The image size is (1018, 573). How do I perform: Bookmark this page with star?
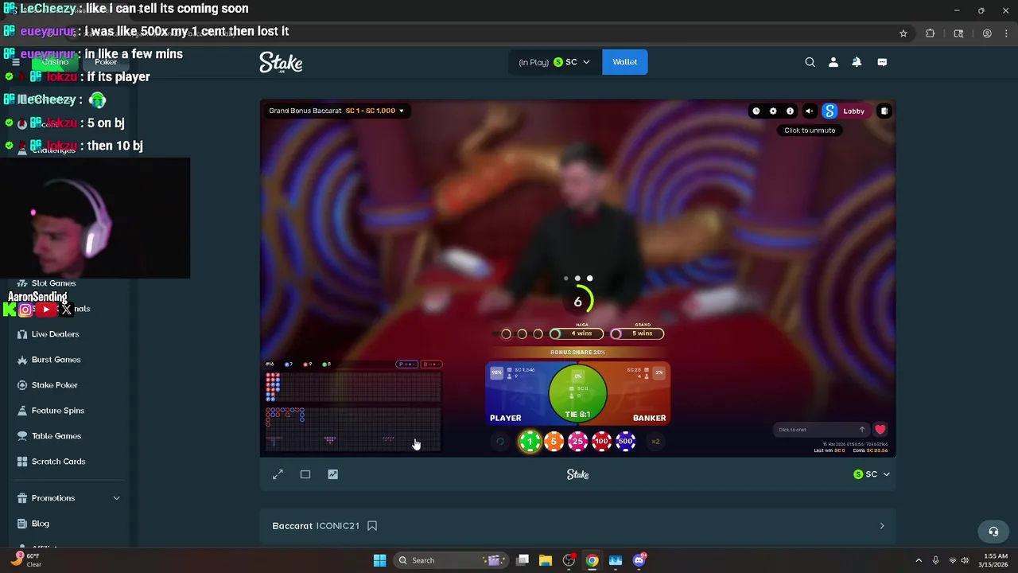(x=903, y=33)
